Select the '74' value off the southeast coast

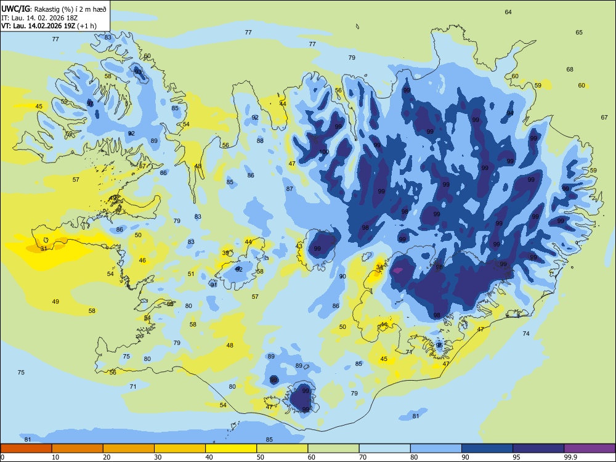pyautogui.click(x=526, y=333)
